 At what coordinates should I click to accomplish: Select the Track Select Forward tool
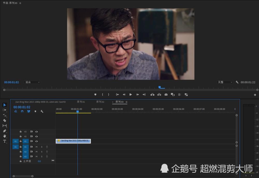(x=5, y=110)
